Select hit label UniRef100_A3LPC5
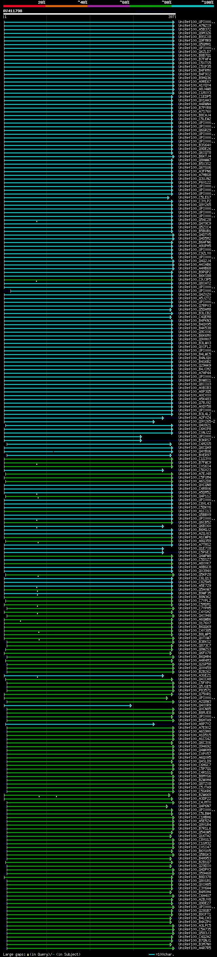The width and height of the screenshot is (217, 957). tap(195, 925)
